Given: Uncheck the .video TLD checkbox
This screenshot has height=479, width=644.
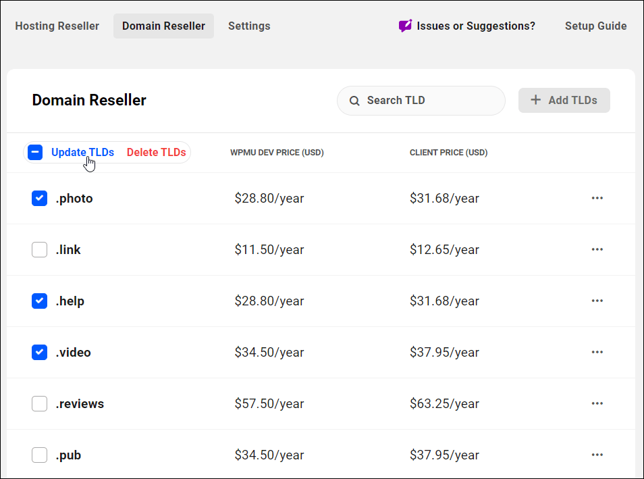Looking at the screenshot, I should click(39, 352).
